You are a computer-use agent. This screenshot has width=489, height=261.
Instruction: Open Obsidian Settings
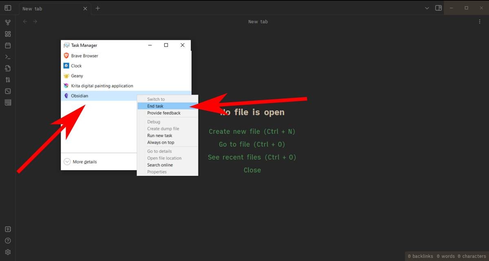pyautogui.click(x=8, y=252)
